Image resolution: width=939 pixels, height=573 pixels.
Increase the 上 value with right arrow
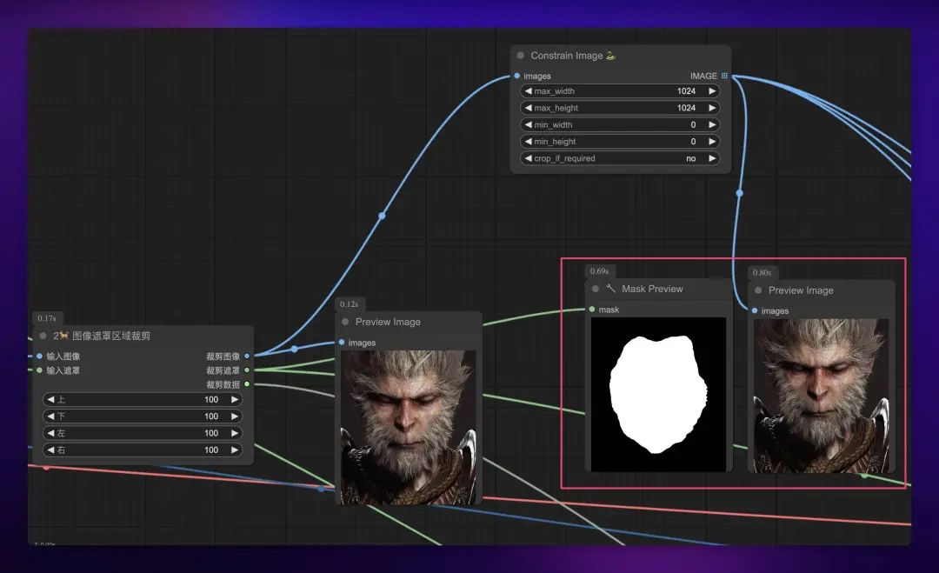coord(235,399)
